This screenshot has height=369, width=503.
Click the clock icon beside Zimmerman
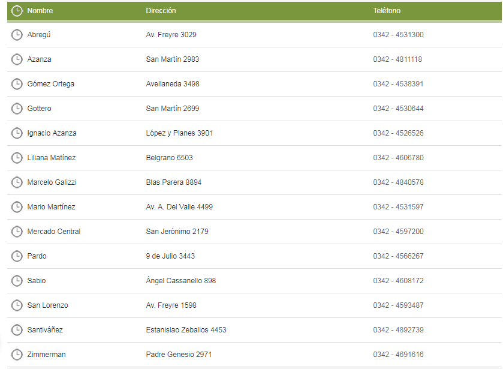(17, 355)
